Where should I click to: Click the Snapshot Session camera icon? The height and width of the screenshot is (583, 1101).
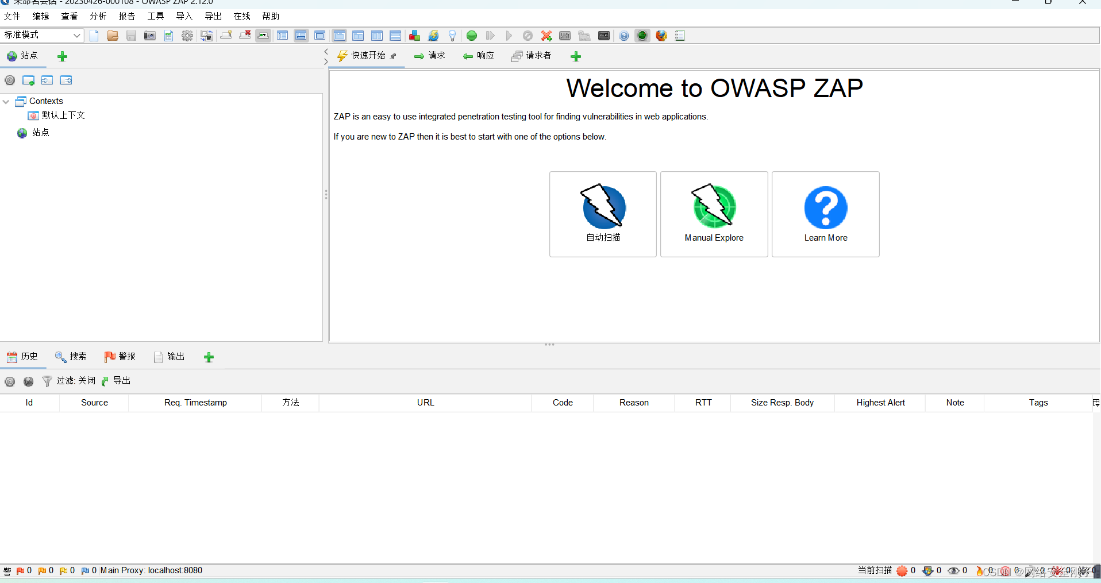(150, 36)
